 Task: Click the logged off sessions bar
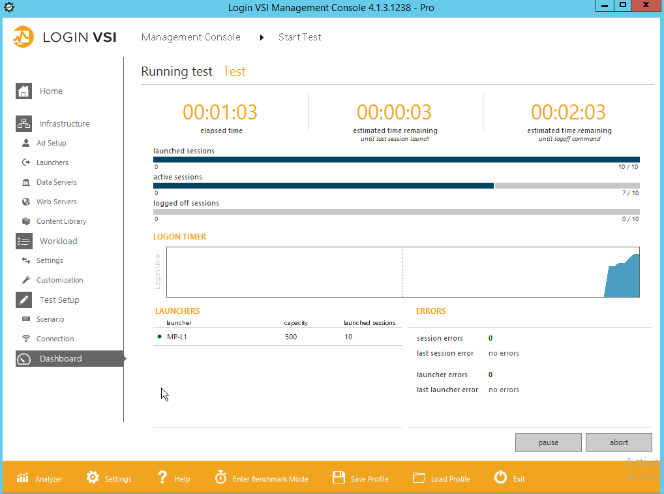coord(397,212)
